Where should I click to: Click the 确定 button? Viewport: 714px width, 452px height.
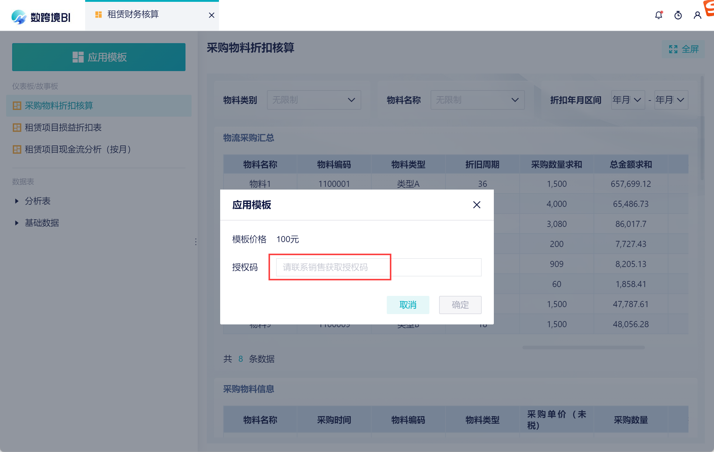pos(460,305)
